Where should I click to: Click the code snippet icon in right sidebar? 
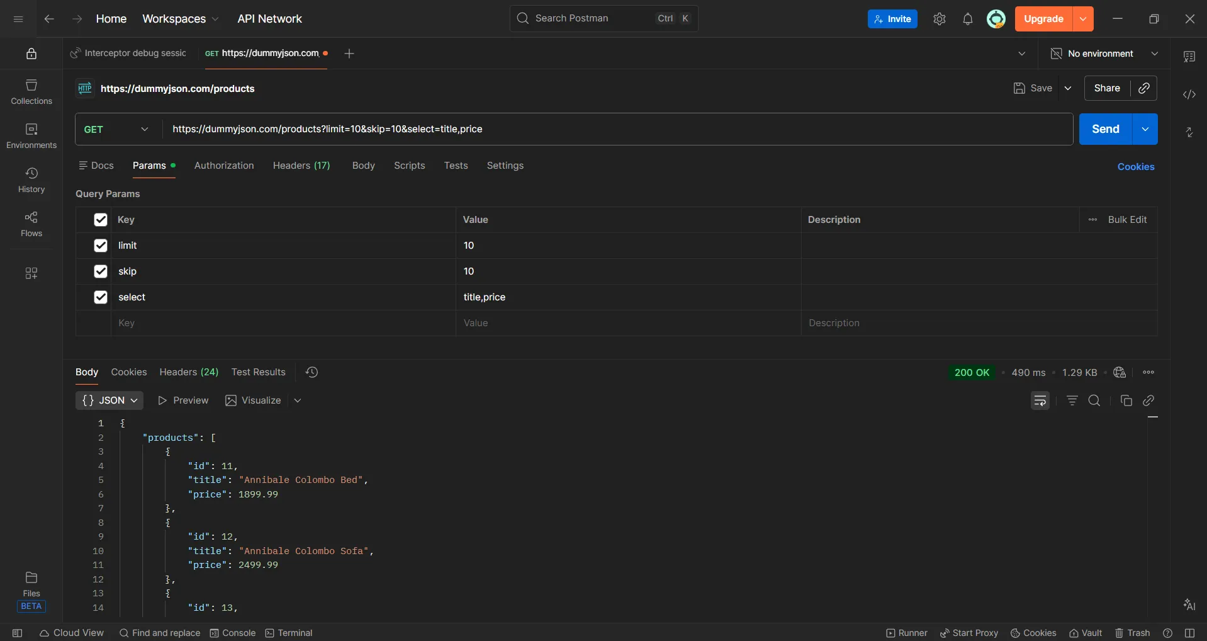[1189, 94]
